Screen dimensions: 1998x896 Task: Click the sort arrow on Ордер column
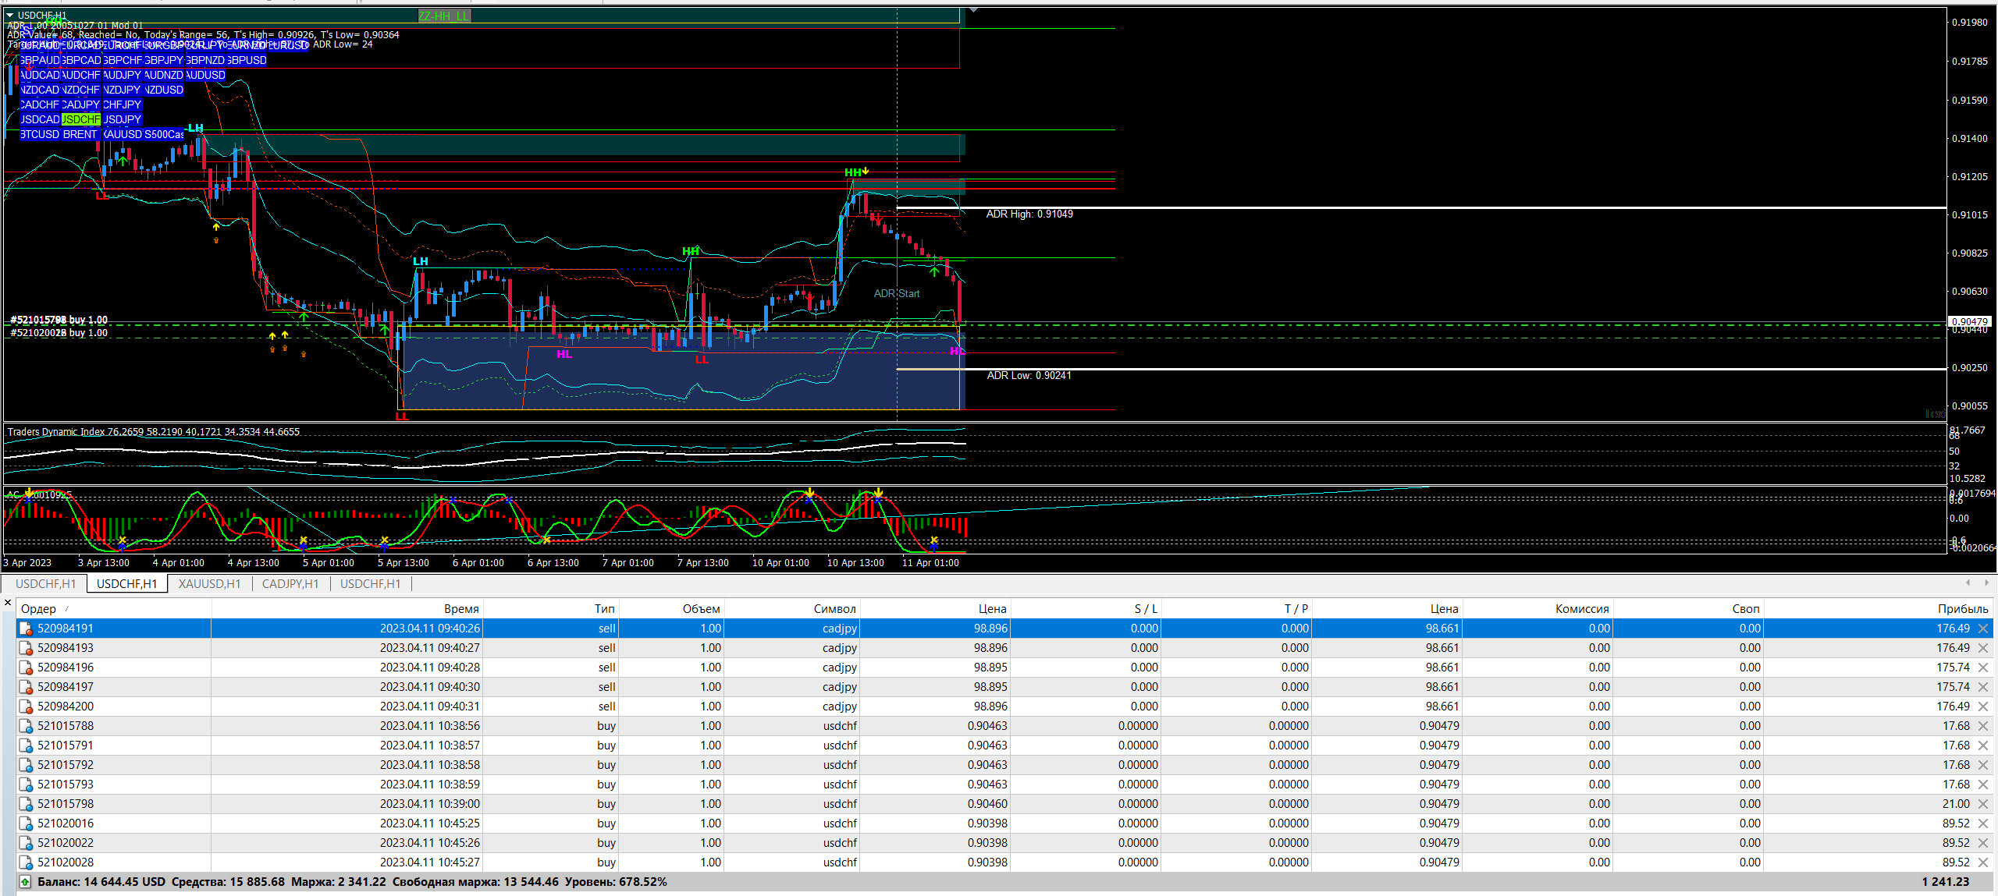pos(66,608)
